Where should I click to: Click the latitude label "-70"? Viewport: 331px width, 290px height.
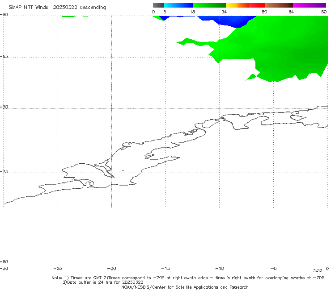[4, 107]
